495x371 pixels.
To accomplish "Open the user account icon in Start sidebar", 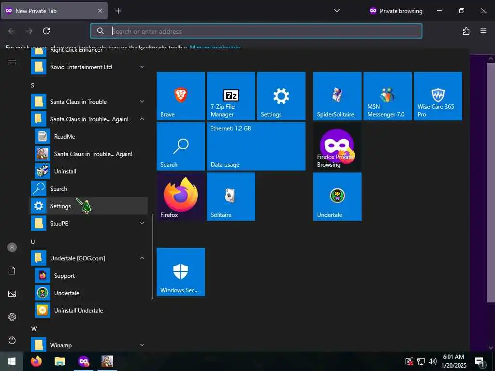I will (12, 247).
